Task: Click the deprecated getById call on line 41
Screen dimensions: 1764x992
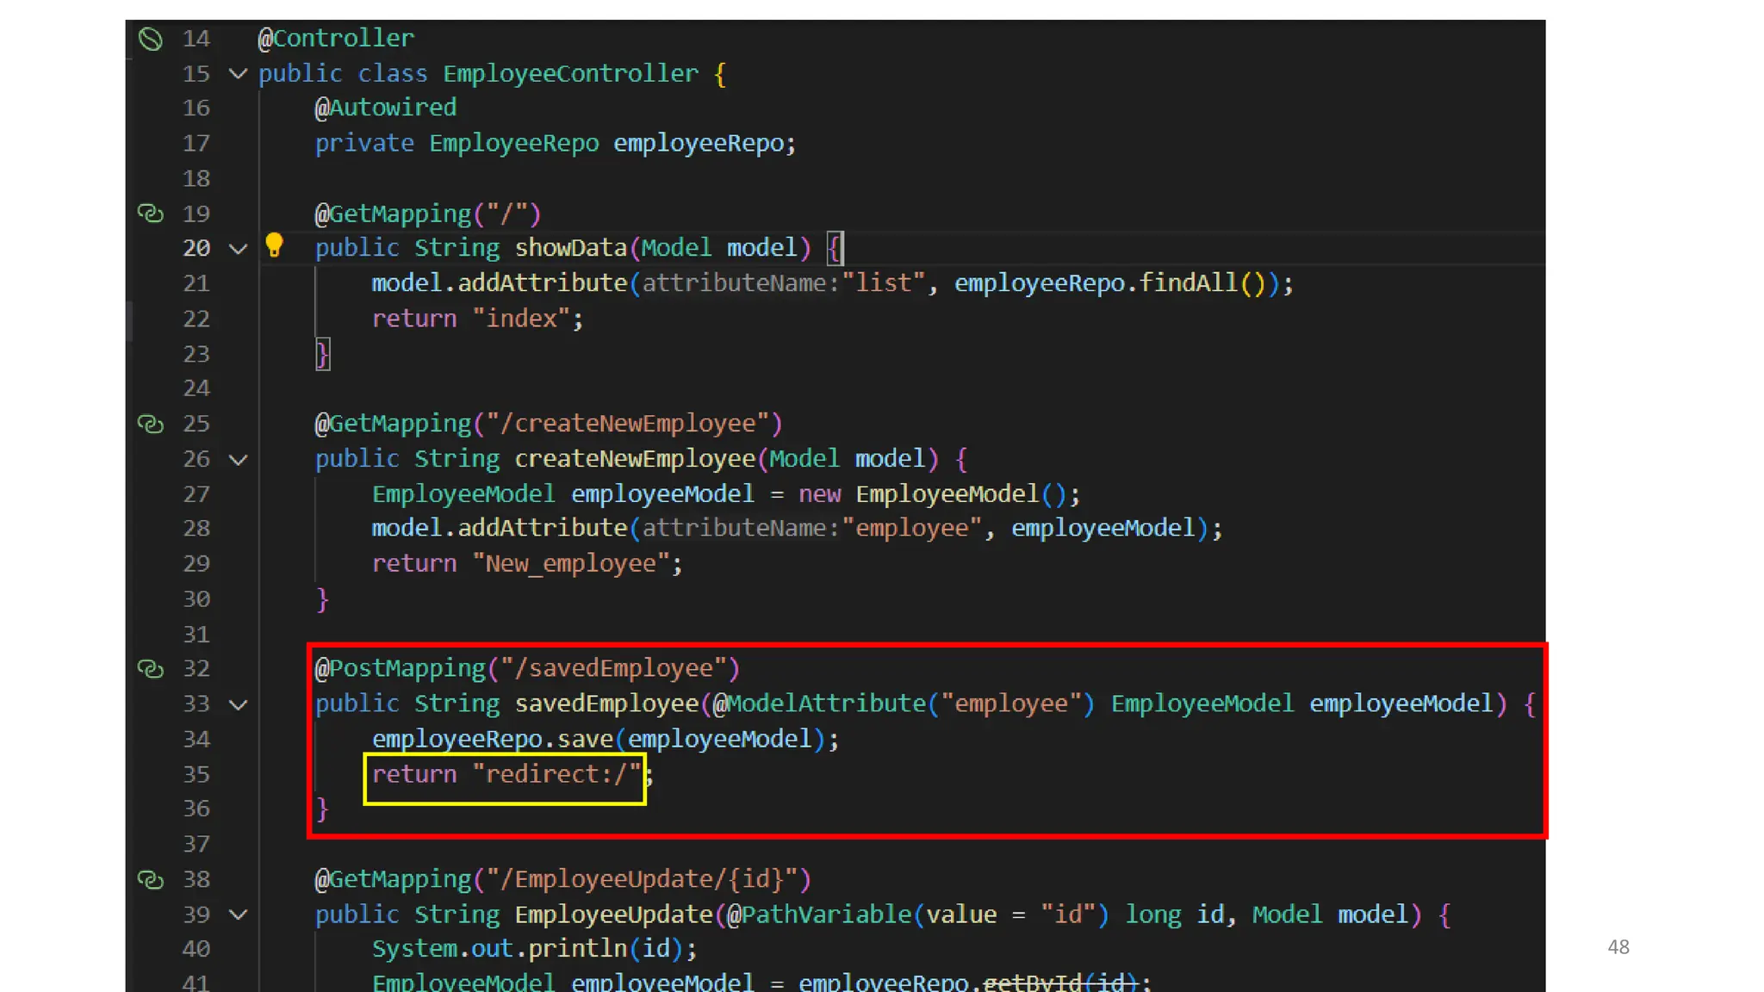Action: [1031, 982]
